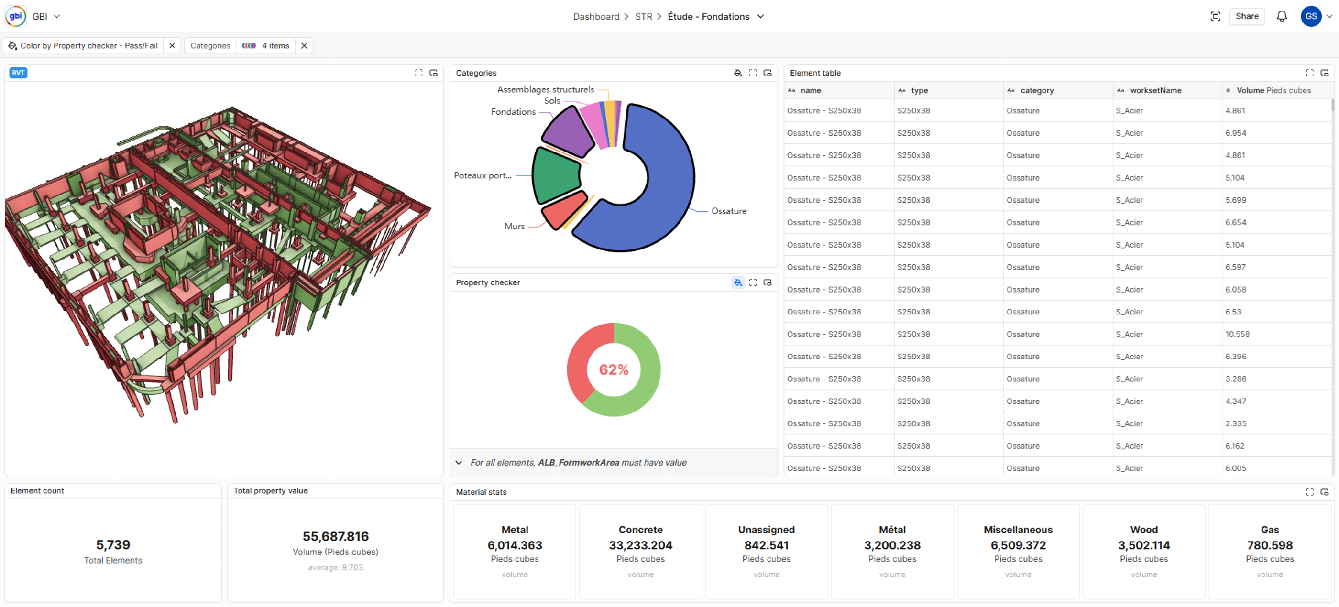
Task: Open the GBI workspace dropdown
Action: pos(56,16)
